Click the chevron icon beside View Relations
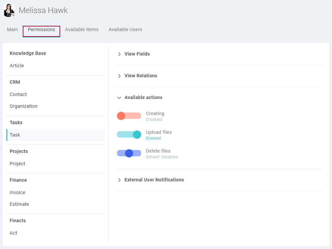The image size is (332, 249). click(119, 76)
